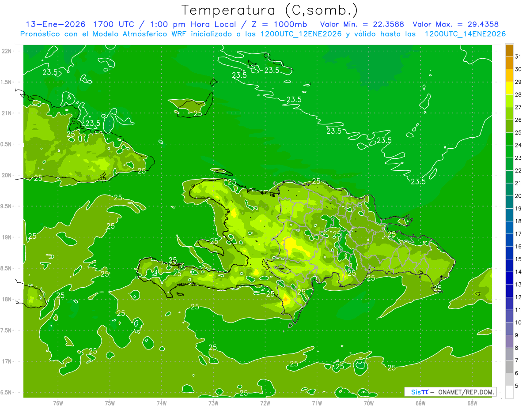Click the "17N" latitude axis label
Viewport: 530px width, 409px height.
[x=8, y=361]
